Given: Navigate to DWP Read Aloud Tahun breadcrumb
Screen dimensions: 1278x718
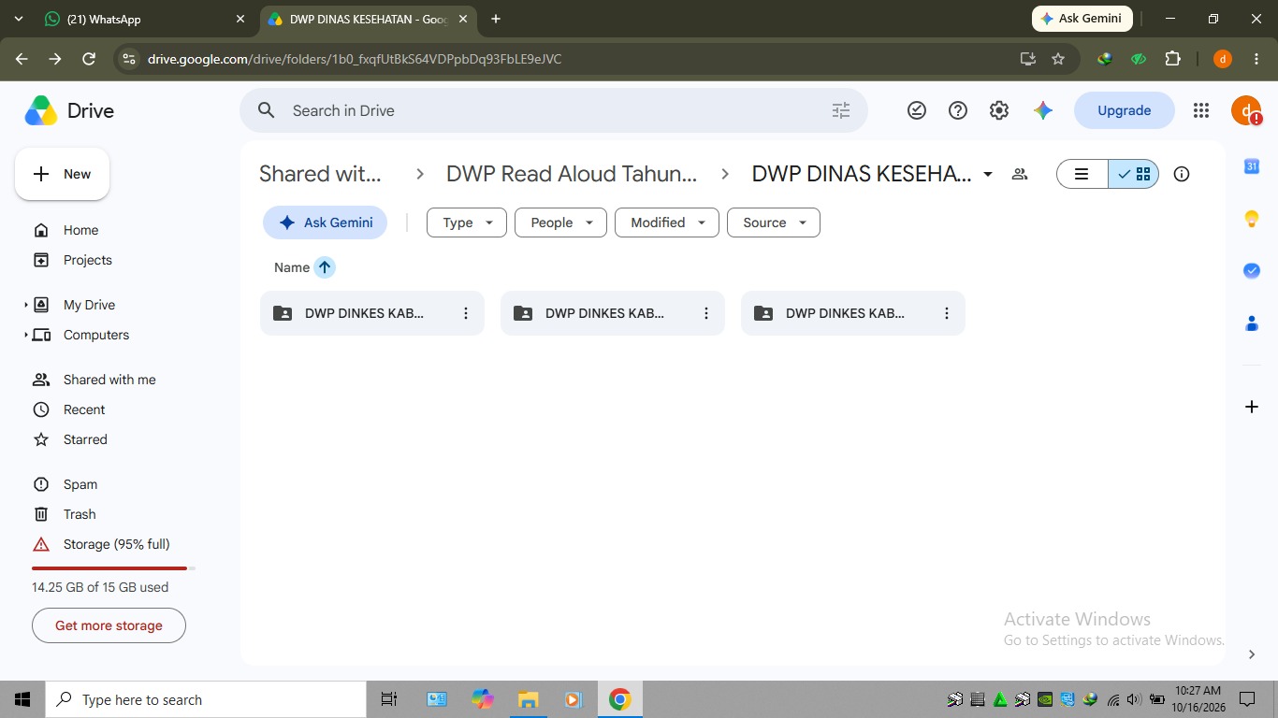Looking at the screenshot, I should point(572,174).
